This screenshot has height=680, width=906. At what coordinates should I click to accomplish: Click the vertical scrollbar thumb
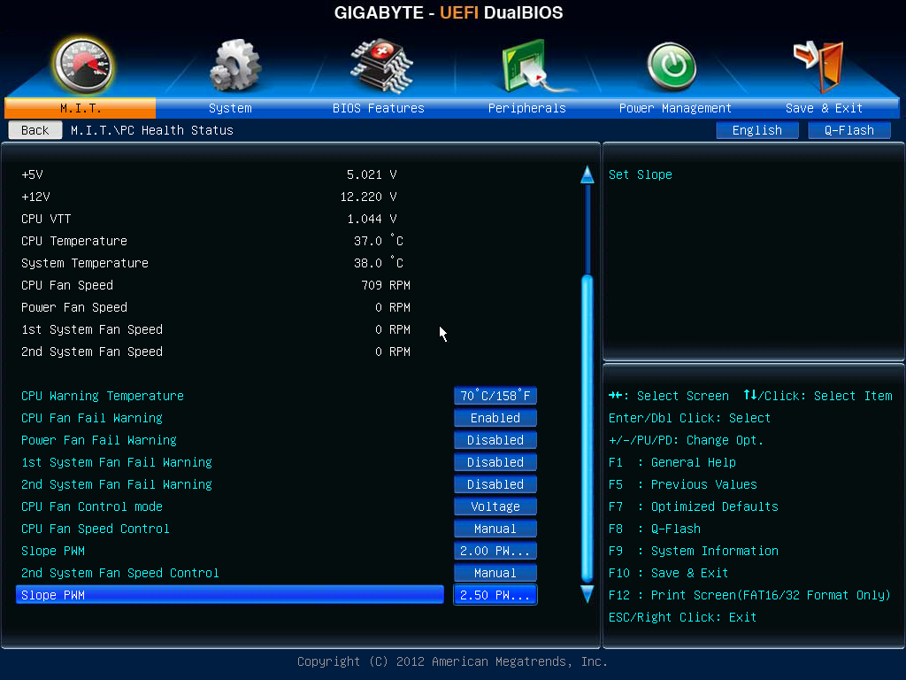tap(587, 429)
